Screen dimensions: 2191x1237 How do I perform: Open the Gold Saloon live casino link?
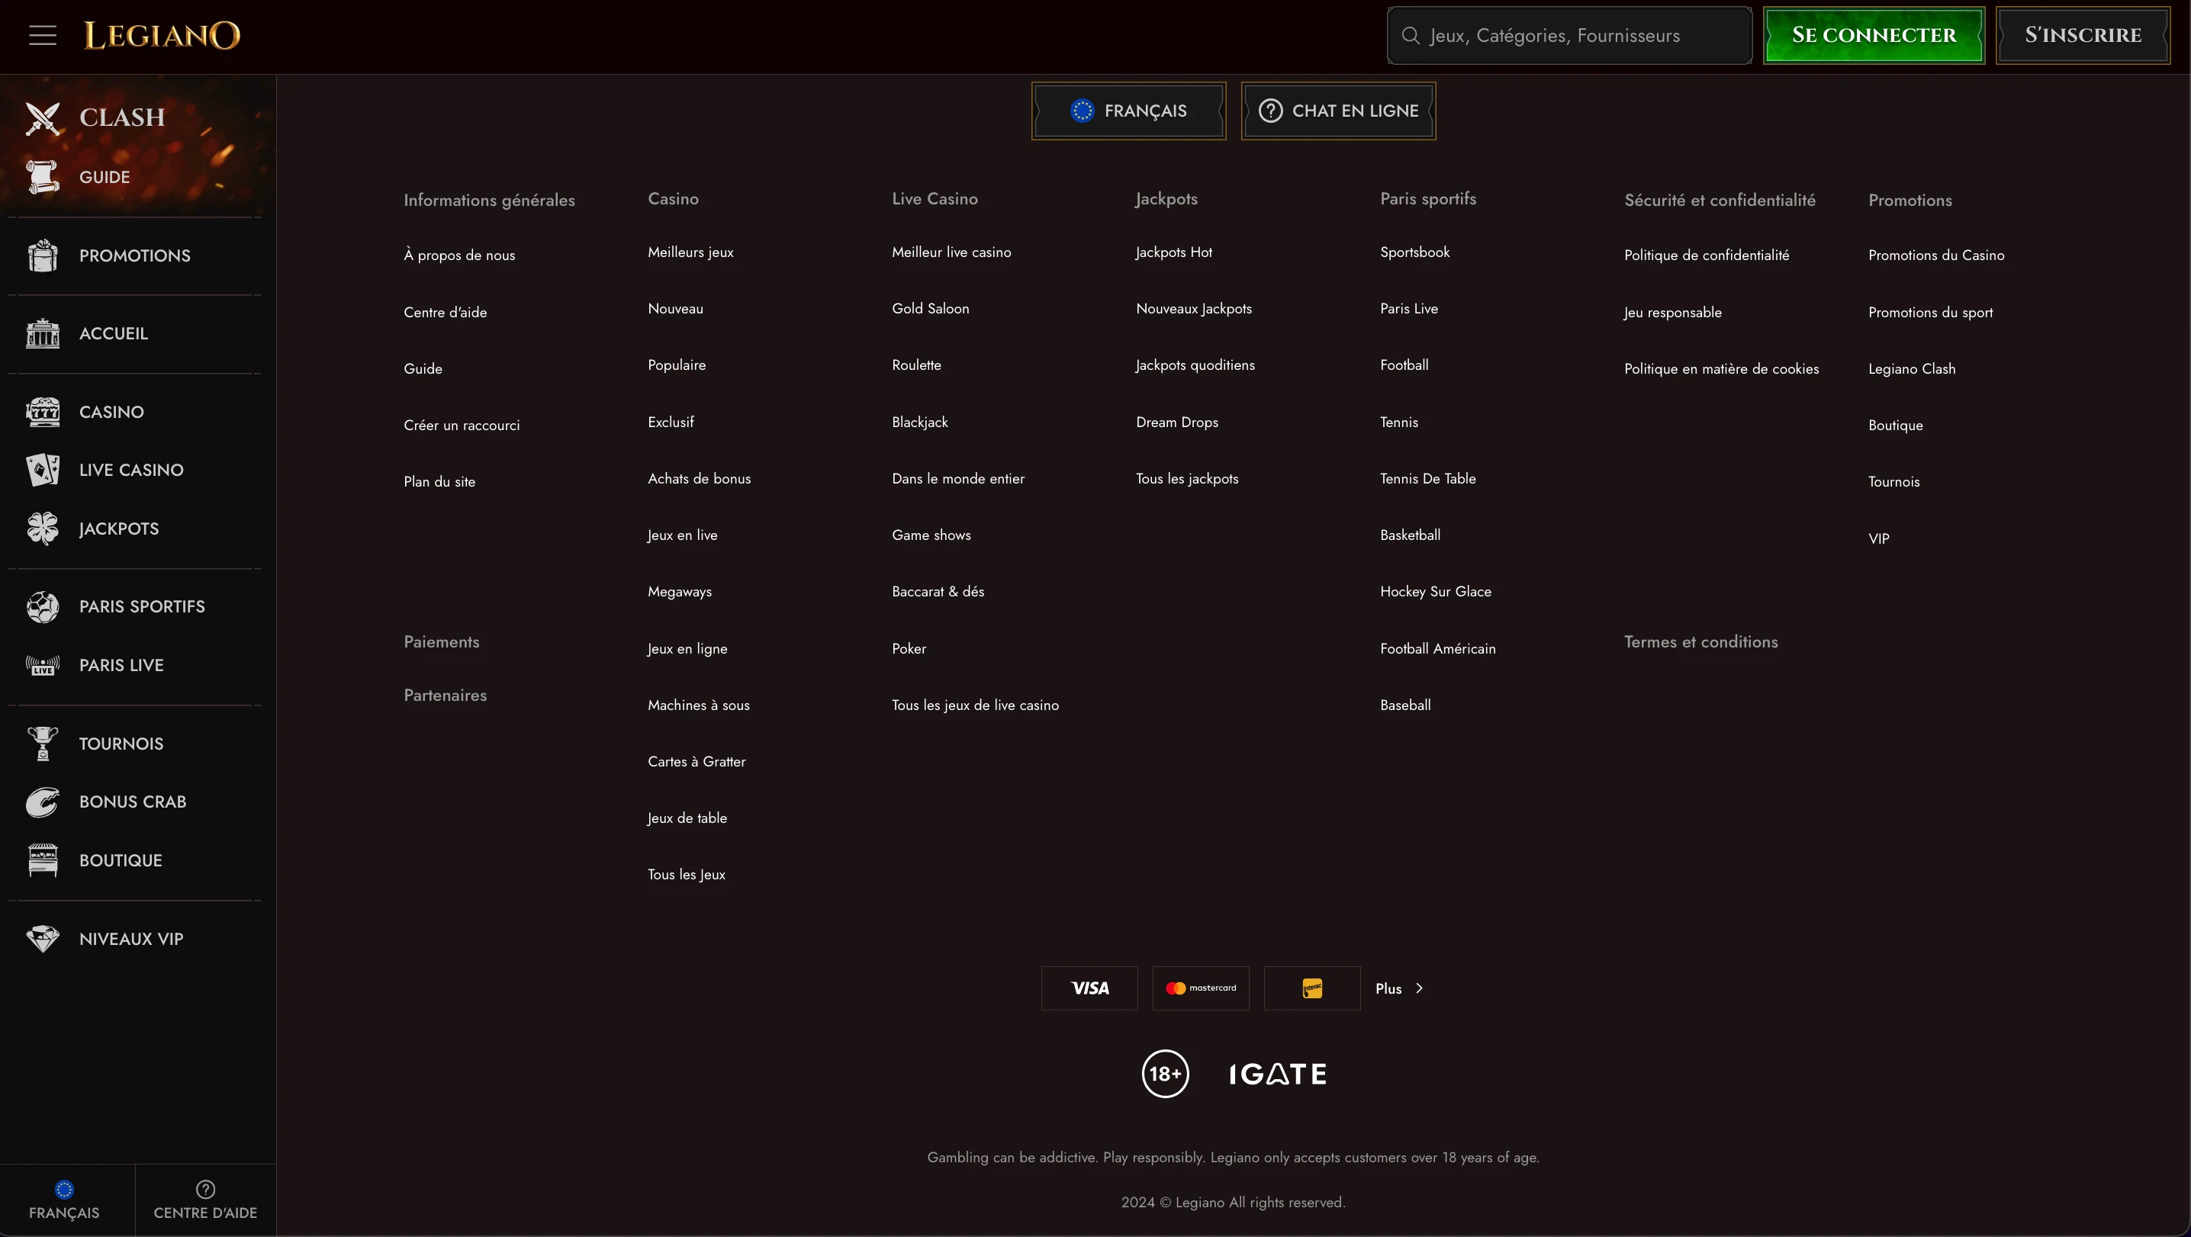tap(931, 308)
